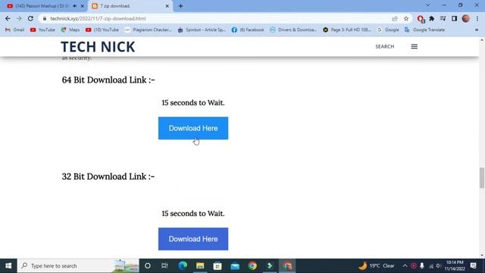Click the red recording tray icon
This screenshot has width=485, height=273.
[x=414, y=266]
